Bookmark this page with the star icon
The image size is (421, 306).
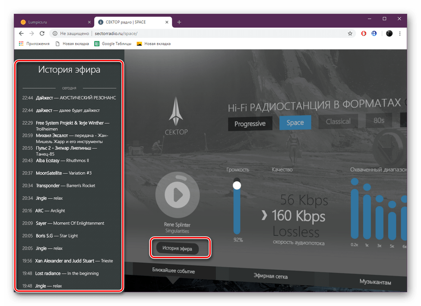point(350,34)
